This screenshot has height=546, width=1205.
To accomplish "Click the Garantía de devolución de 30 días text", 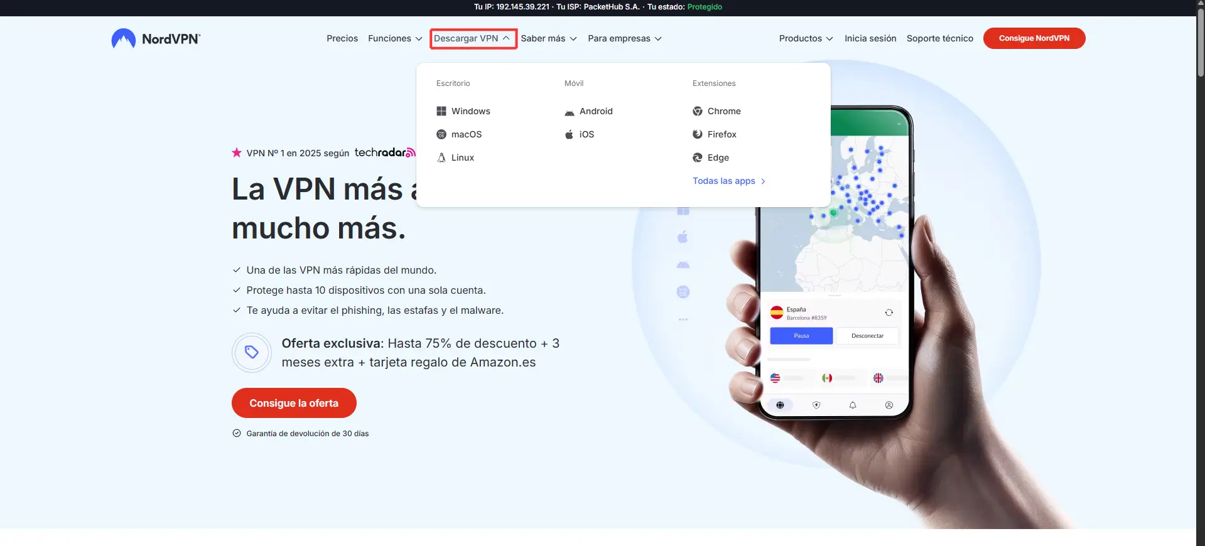I will pos(308,434).
